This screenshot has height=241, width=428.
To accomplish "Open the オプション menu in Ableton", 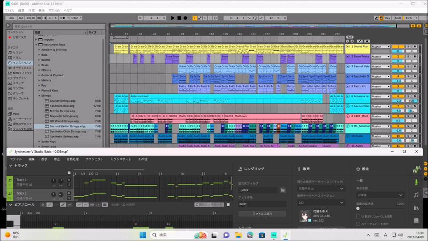I will pos(54,10).
